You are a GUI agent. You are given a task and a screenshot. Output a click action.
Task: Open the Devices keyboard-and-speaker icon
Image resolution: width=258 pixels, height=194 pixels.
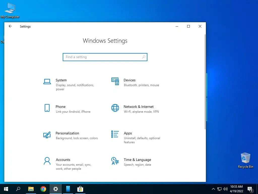pyautogui.click(x=115, y=81)
